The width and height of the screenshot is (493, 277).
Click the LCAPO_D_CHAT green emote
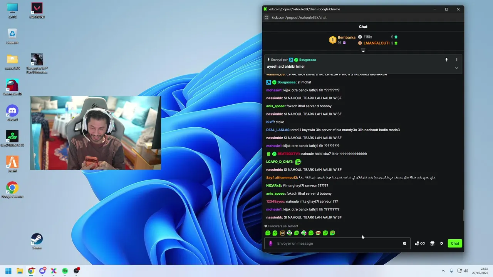click(x=298, y=162)
